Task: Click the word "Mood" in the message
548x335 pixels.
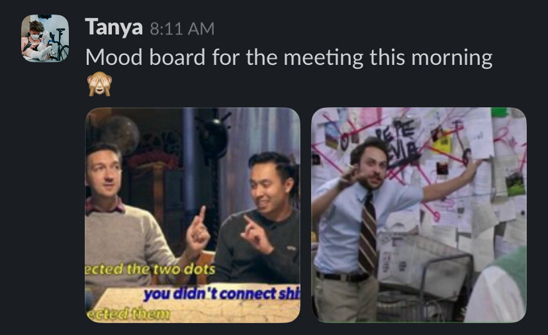Action: coord(114,57)
